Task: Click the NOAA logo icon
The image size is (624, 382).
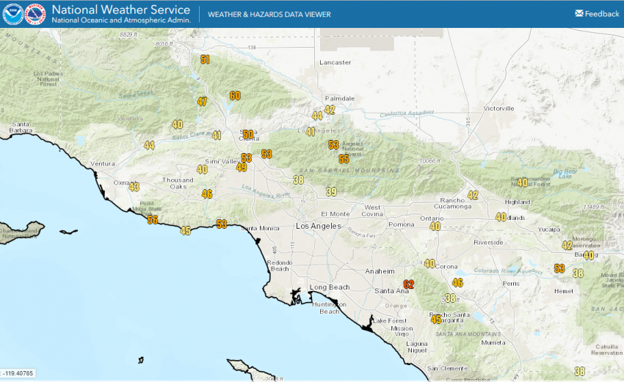Action: (x=13, y=14)
